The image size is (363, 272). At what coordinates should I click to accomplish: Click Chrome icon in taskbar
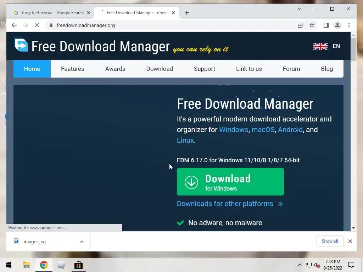(x=44, y=265)
